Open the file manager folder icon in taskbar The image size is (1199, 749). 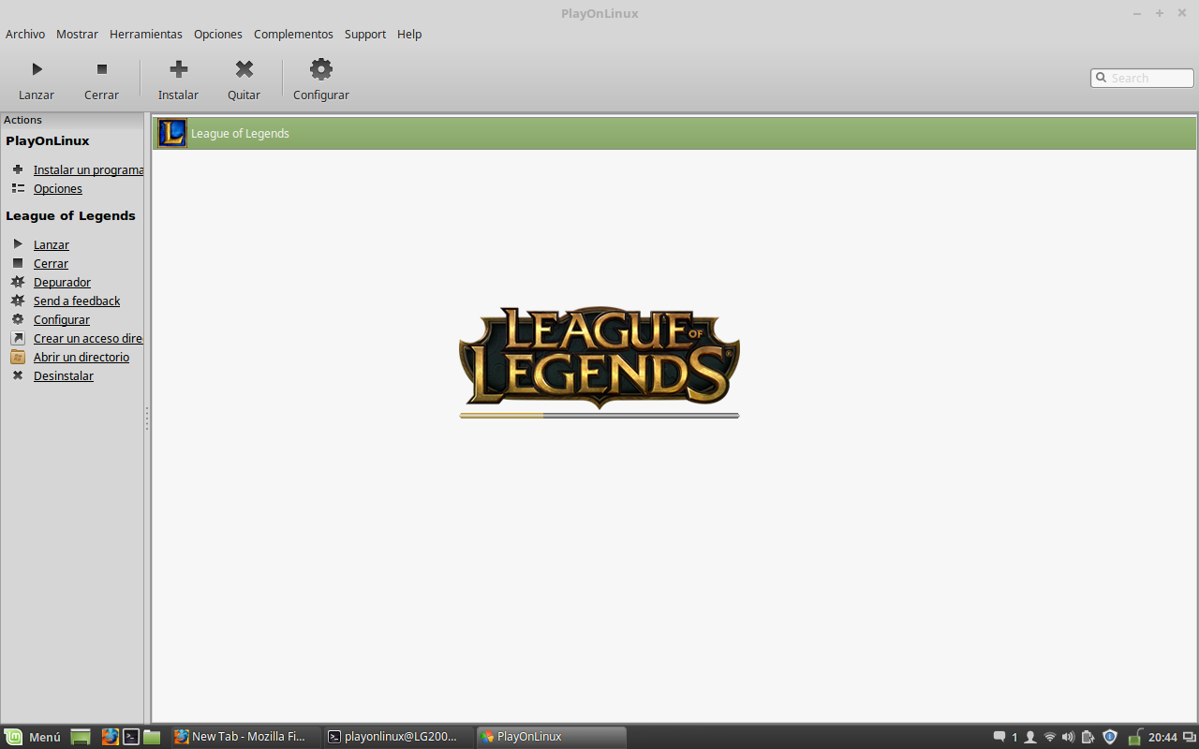[152, 737]
